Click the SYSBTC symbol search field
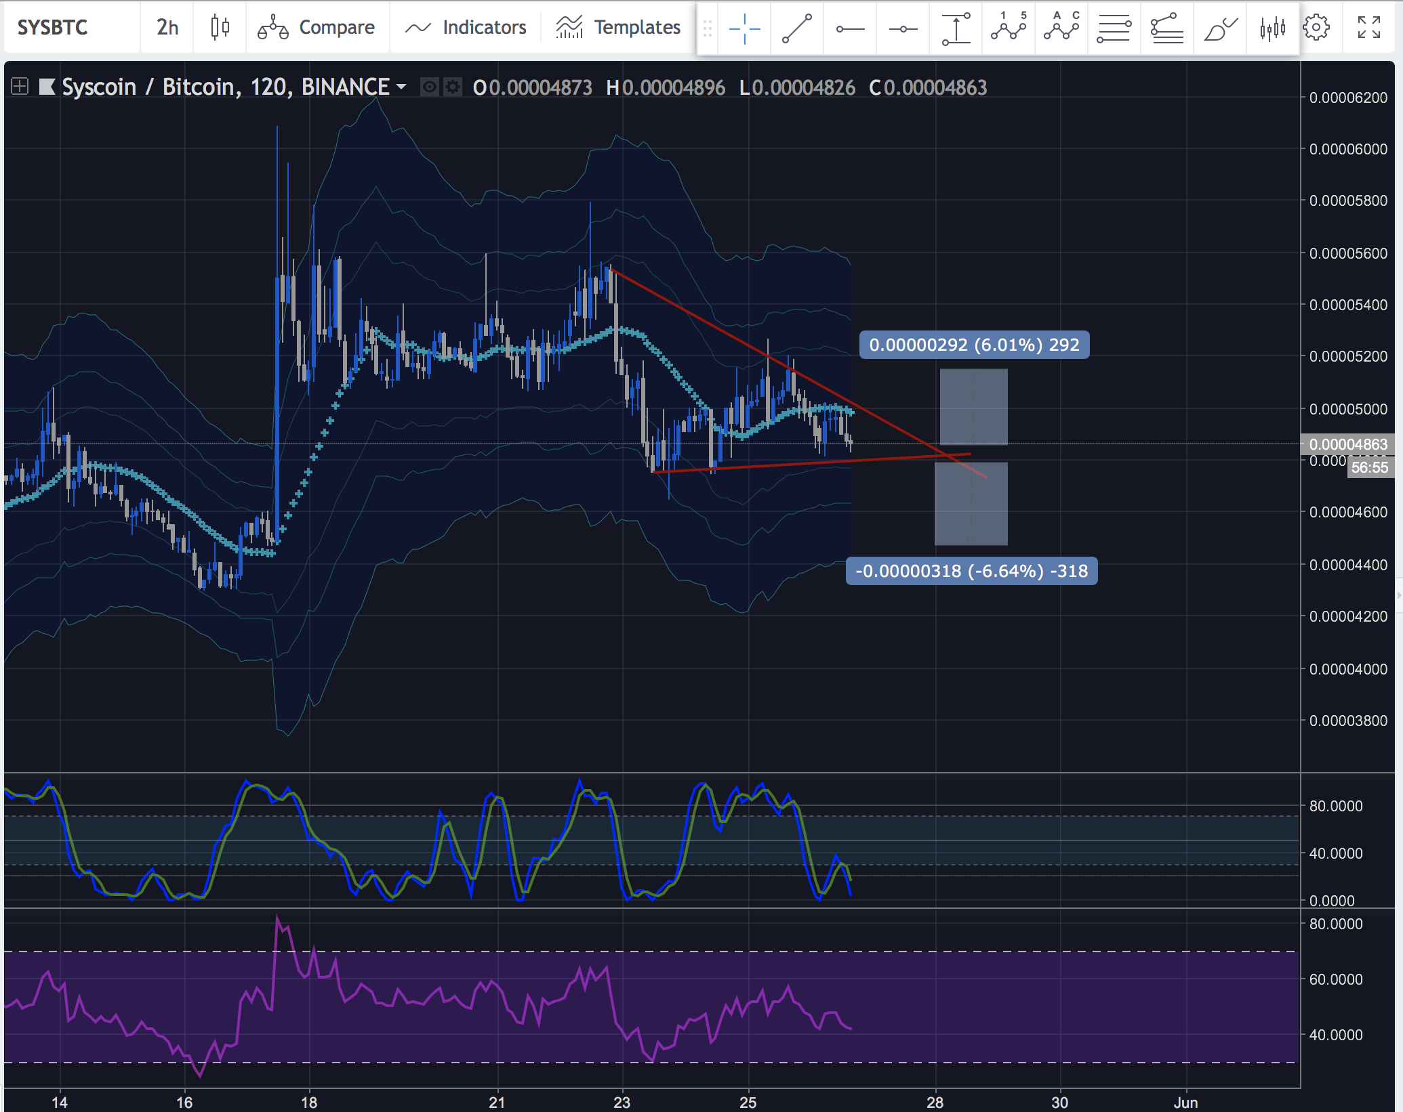 [x=53, y=27]
